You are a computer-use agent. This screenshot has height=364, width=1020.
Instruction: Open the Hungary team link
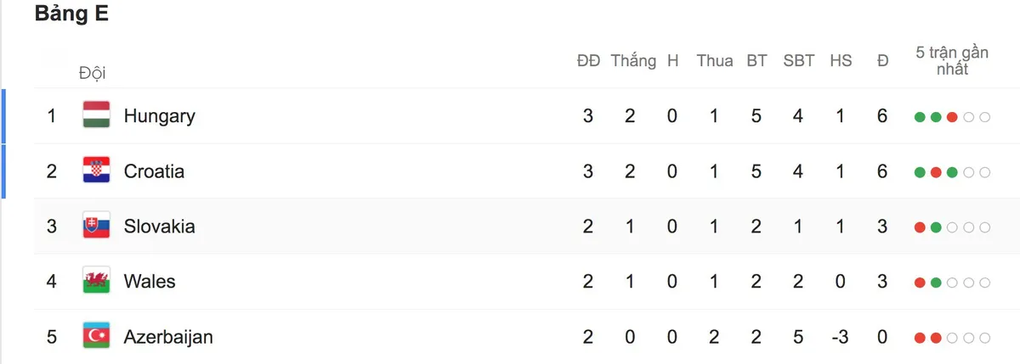(x=160, y=116)
